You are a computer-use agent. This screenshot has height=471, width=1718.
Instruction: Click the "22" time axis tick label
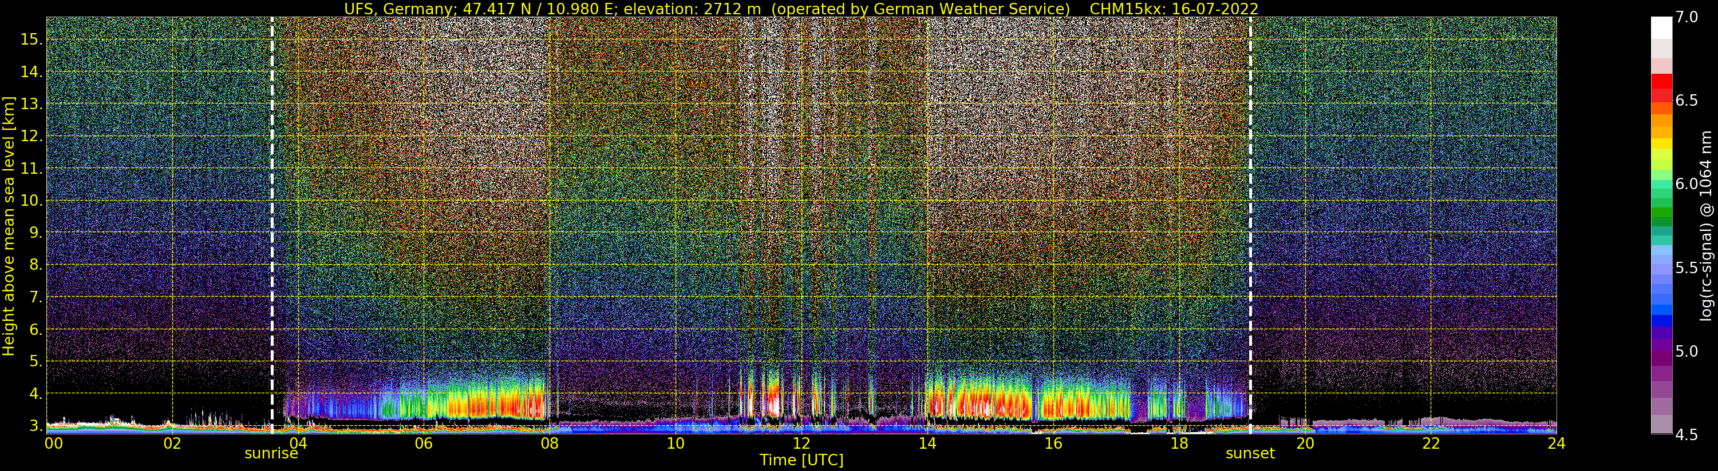pos(1431,443)
